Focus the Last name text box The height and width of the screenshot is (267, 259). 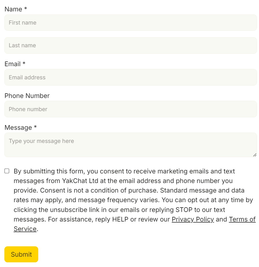[131, 45]
